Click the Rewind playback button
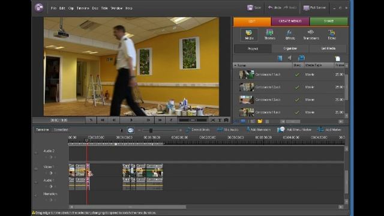 click(x=103, y=120)
